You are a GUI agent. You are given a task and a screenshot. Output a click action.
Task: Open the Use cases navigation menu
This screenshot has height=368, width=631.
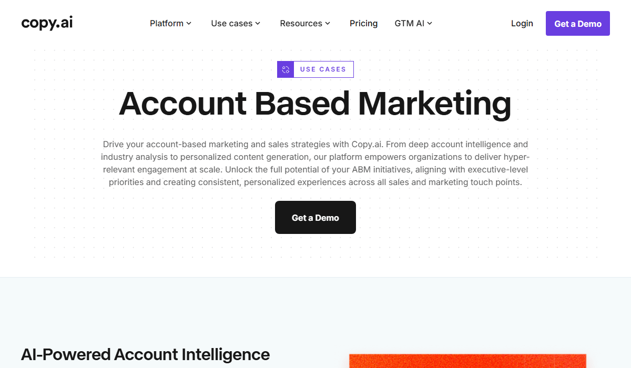[231, 24]
